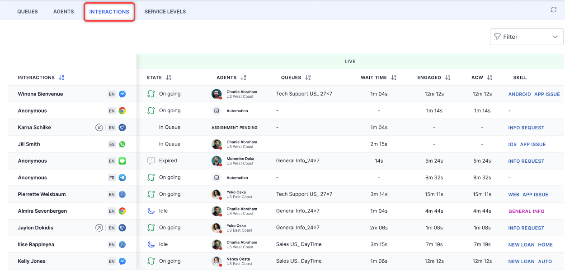Click HOME skill tag for Ilise Rappleyea
The width and height of the screenshot is (565, 270).
coord(545,245)
